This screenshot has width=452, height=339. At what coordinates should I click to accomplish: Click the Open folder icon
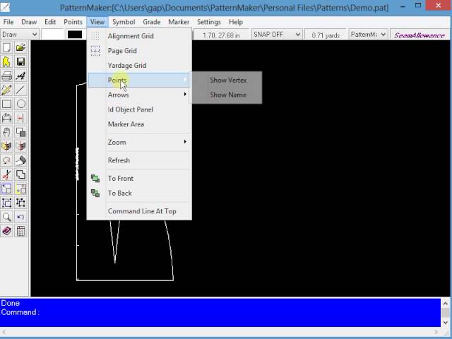pos(20,47)
